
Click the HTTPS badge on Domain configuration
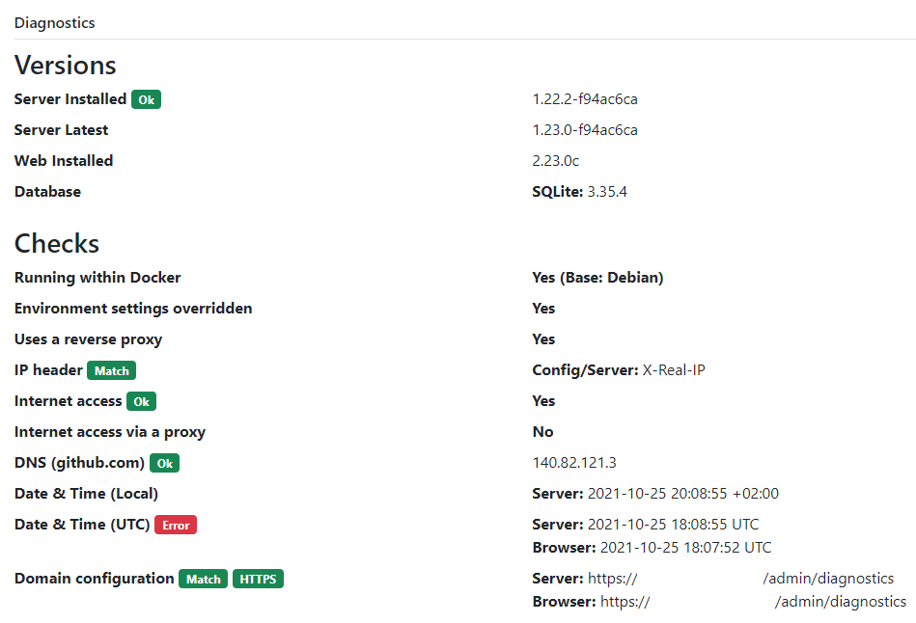coord(258,579)
